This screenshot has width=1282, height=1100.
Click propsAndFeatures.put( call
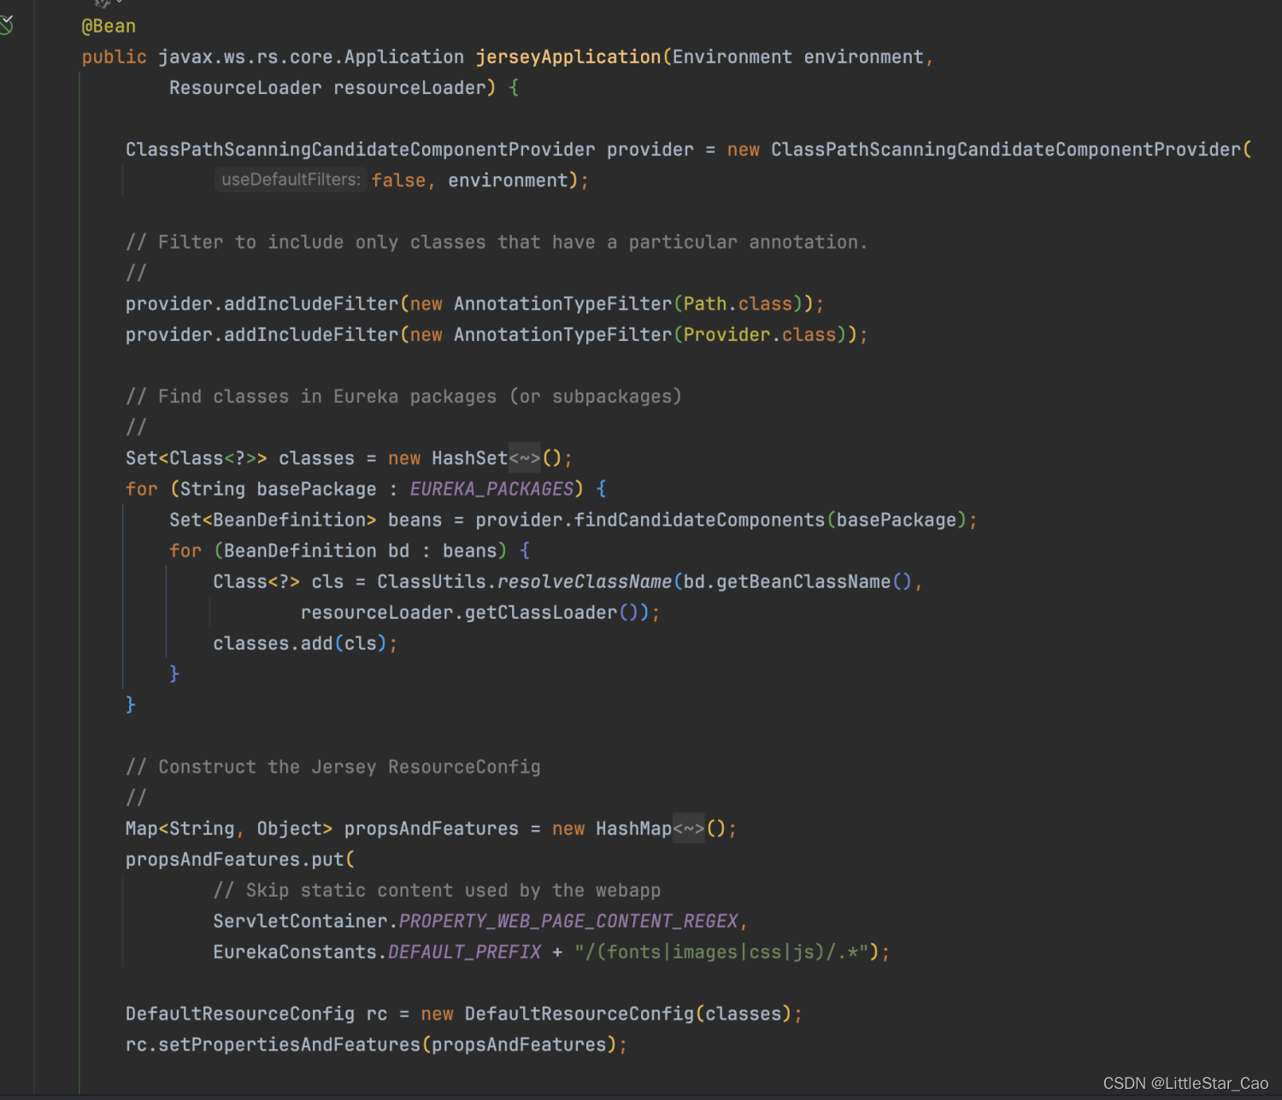point(240,860)
